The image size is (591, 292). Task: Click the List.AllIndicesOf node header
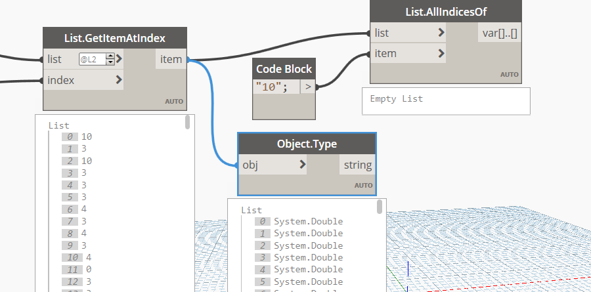pyautogui.click(x=446, y=12)
